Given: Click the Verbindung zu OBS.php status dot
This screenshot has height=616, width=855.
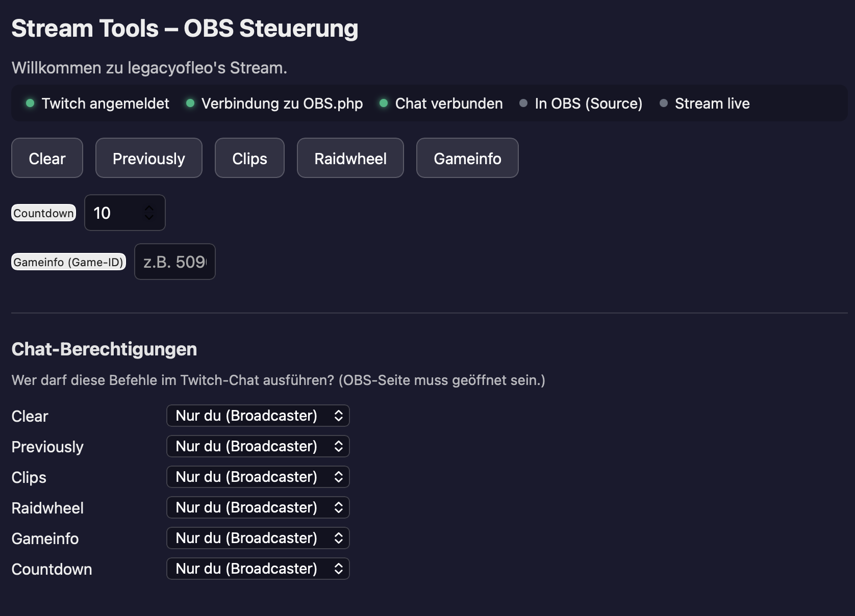Looking at the screenshot, I should tap(191, 104).
